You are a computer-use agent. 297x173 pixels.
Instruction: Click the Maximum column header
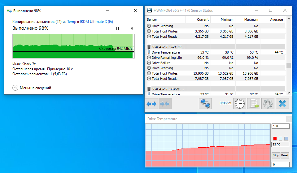(247, 19)
